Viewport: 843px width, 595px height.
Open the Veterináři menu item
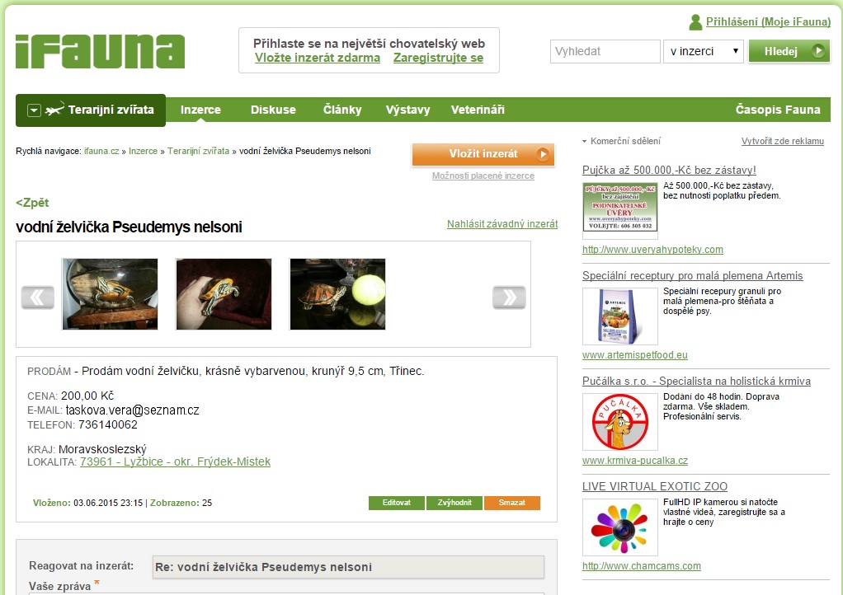pyautogui.click(x=478, y=110)
